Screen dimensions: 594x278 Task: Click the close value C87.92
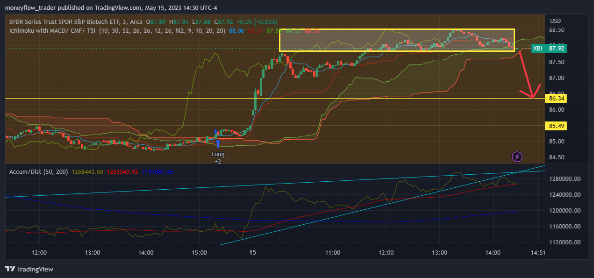pos(224,21)
